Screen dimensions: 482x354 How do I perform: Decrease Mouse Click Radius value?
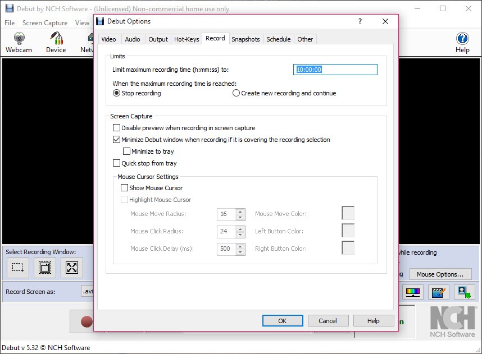[x=240, y=235]
